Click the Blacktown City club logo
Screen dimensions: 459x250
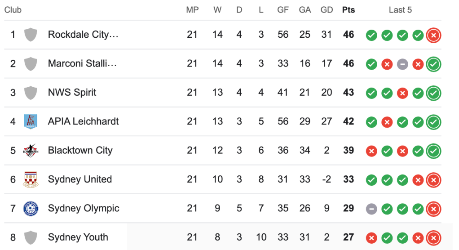coord(31,151)
